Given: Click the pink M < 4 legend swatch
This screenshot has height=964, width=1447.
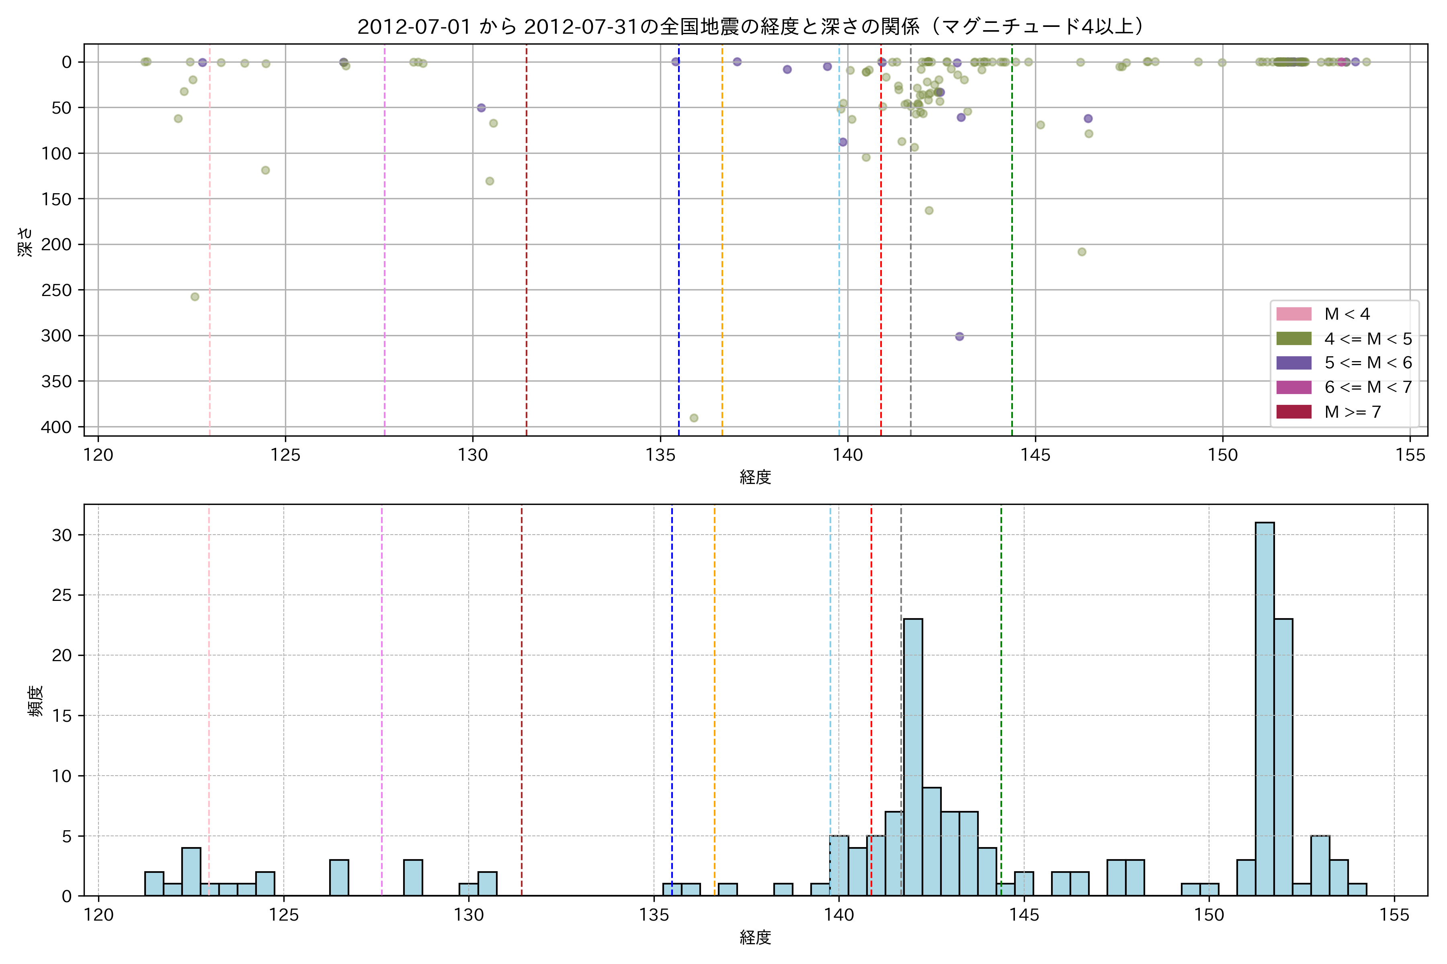Looking at the screenshot, I should click(1293, 314).
